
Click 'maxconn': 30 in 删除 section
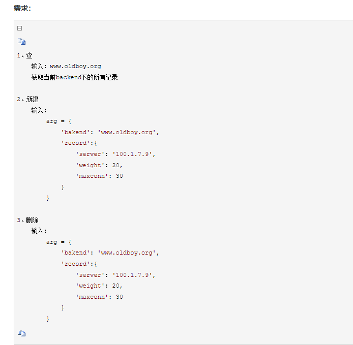click(99, 297)
